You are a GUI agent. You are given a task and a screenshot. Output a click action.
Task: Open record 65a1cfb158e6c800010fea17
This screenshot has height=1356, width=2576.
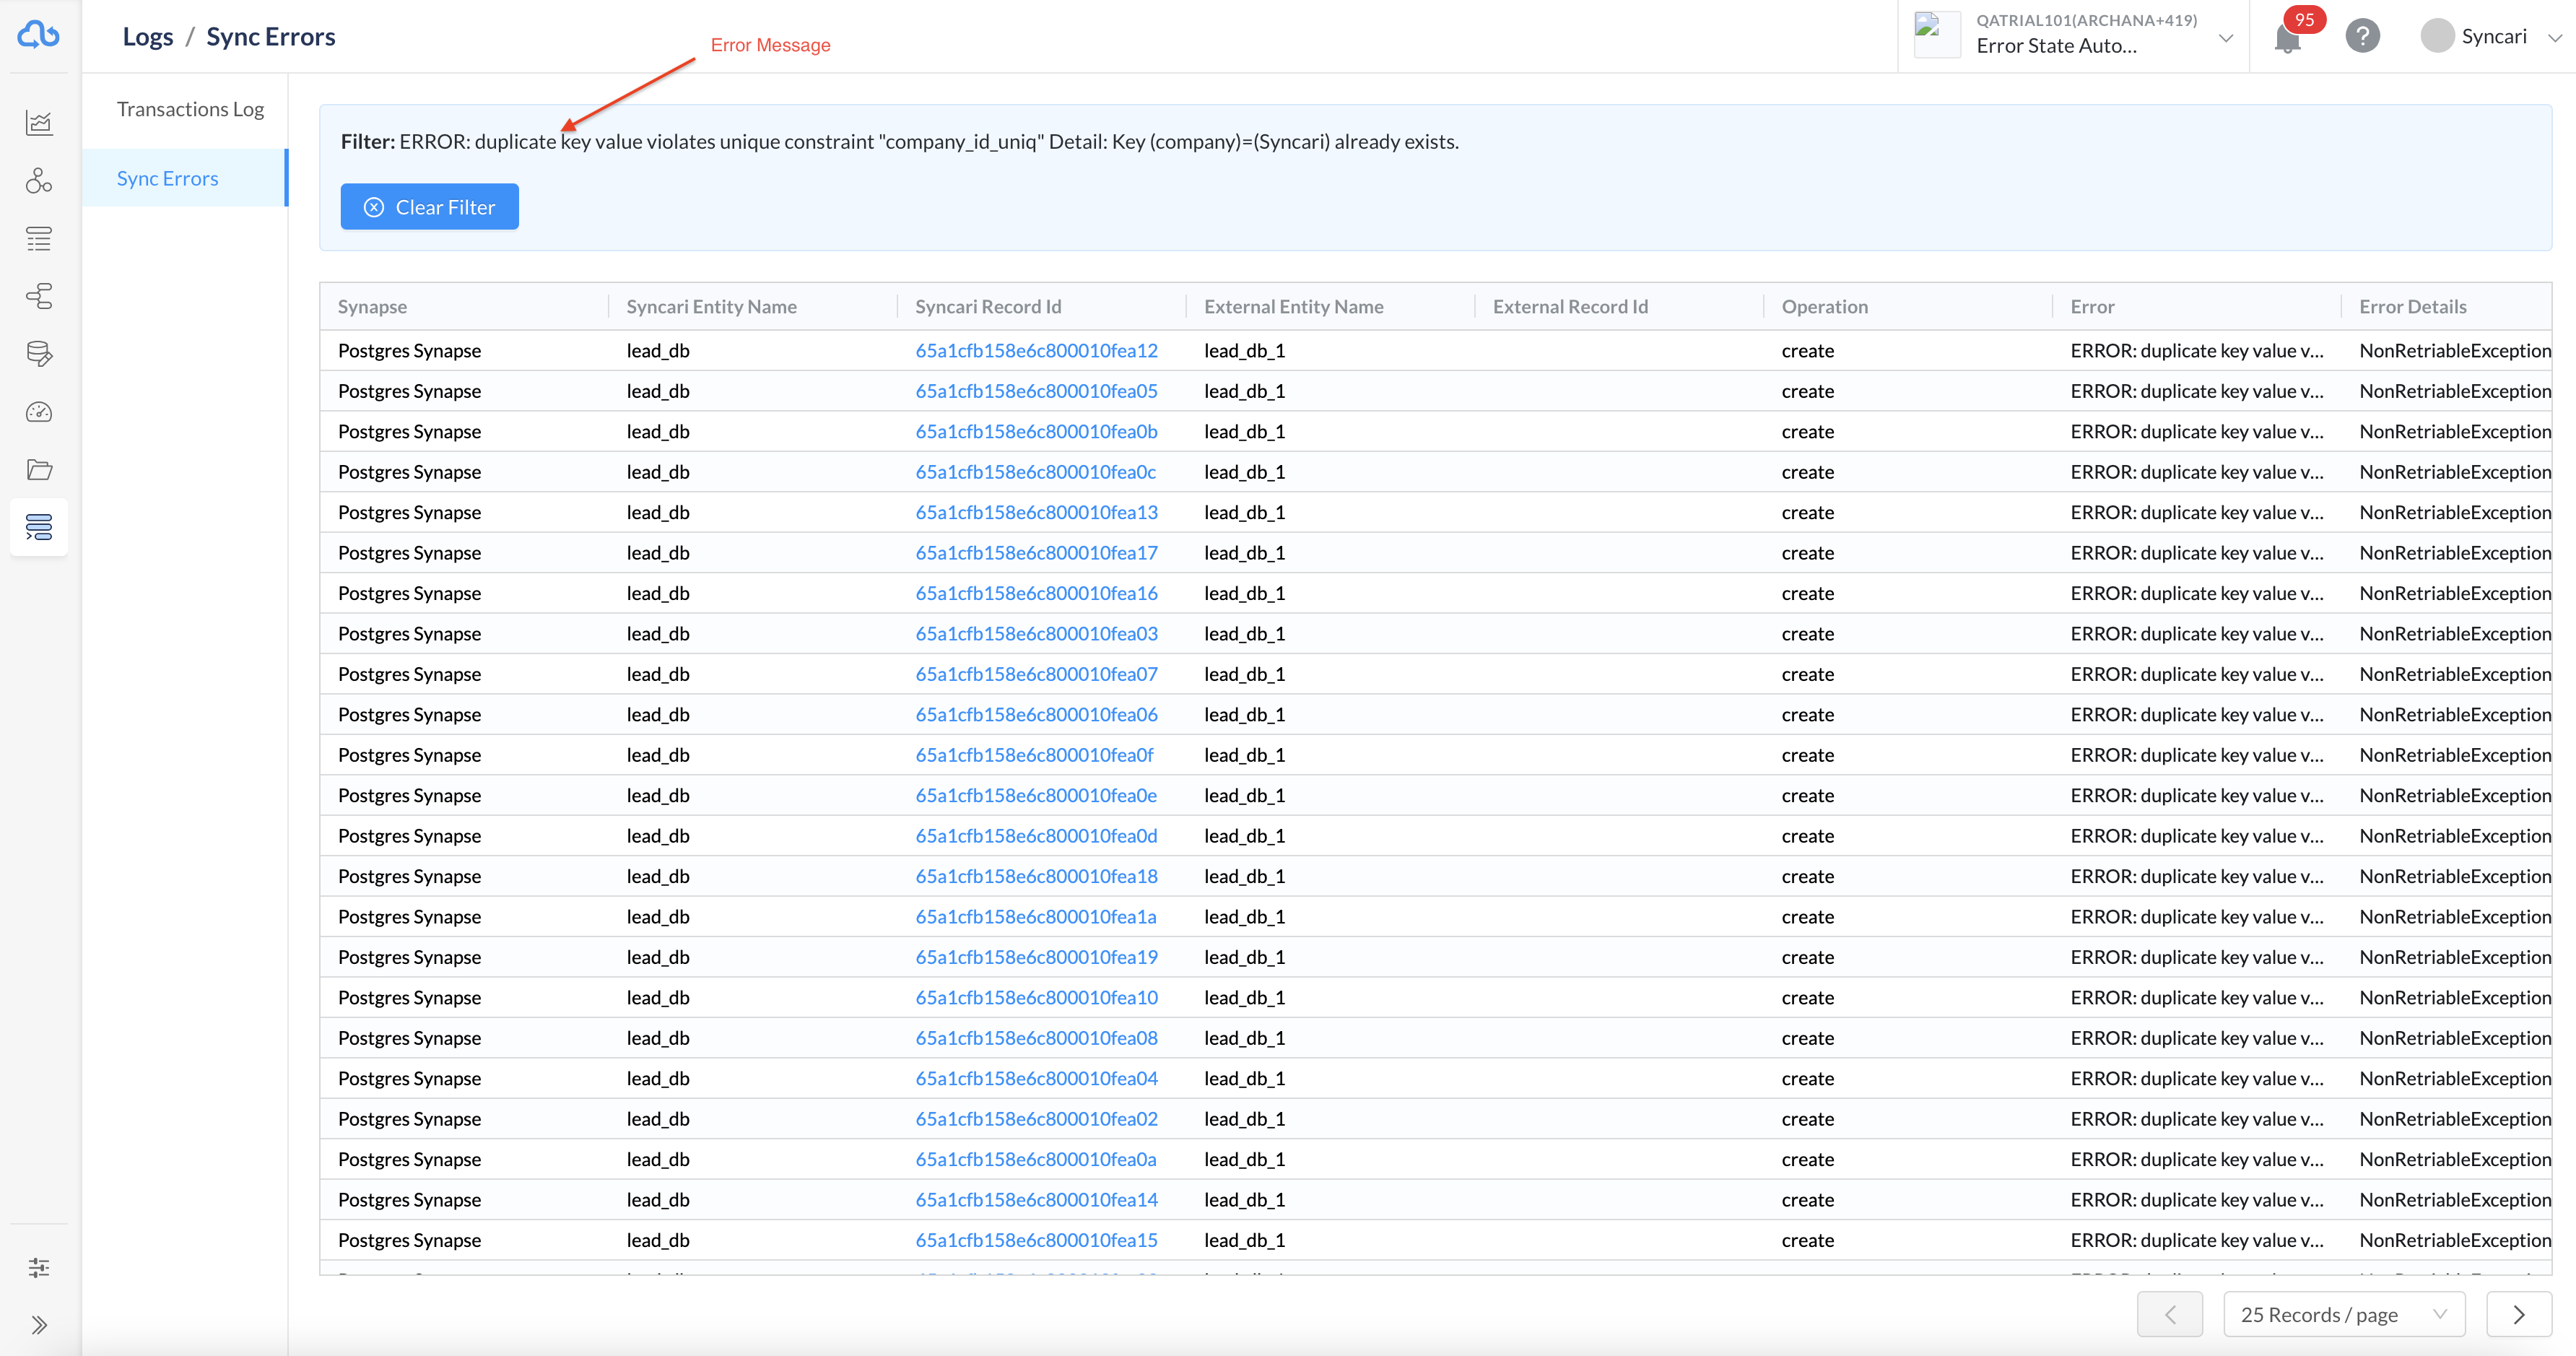pyautogui.click(x=1036, y=553)
